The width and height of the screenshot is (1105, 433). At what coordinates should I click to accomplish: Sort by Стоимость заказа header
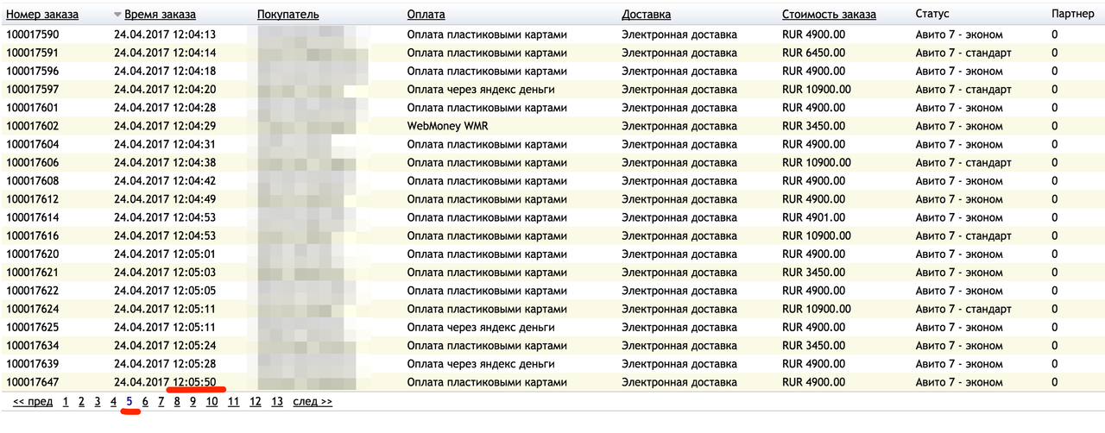(829, 15)
